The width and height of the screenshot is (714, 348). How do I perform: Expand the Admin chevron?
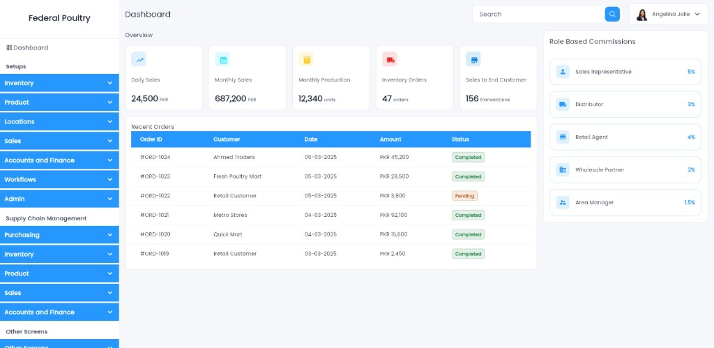(109, 199)
